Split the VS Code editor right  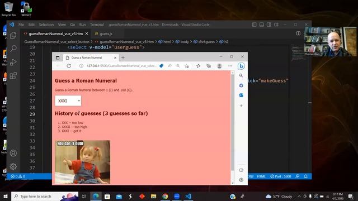298,33
